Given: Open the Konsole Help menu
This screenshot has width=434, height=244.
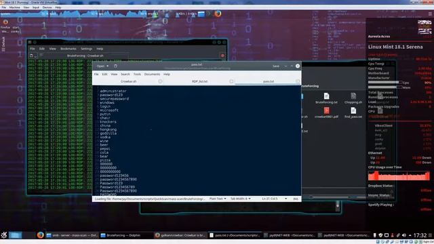Looking at the screenshot, I should coord(100,49).
